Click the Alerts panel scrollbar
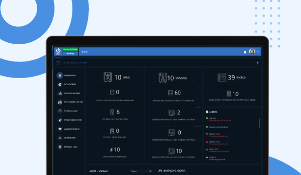This screenshot has width=301, height=175. 259,123
